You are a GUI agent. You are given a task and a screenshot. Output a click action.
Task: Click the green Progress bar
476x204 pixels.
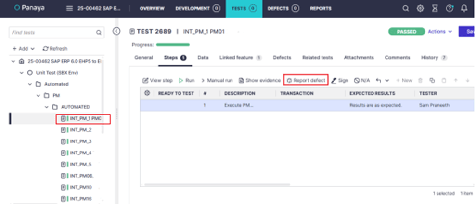[x=173, y=45]
